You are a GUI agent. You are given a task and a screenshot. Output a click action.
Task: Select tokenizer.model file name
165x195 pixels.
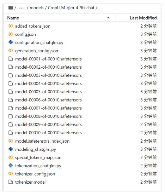coord(30,182)
